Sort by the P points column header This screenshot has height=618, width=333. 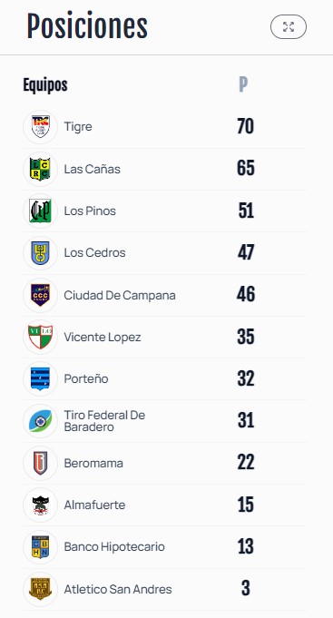pyautogui.click(x=243, y=84)
